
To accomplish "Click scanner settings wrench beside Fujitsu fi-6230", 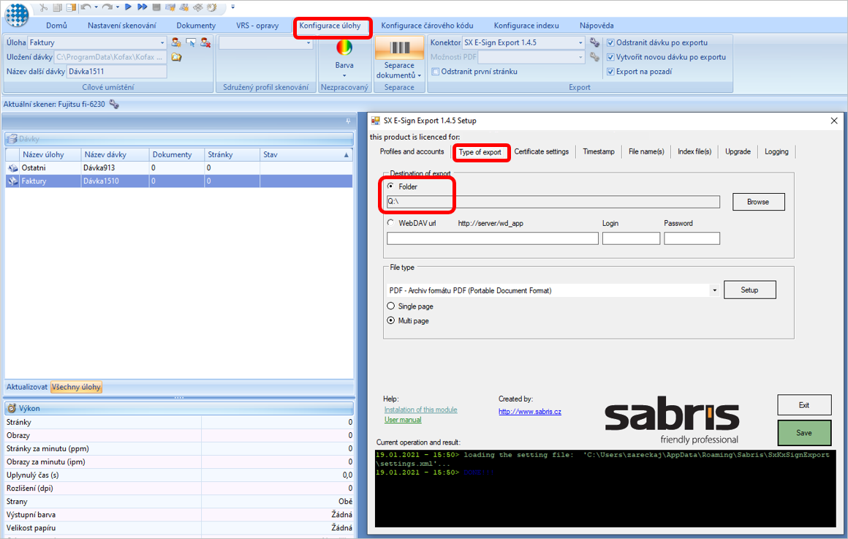I will point(113,104).
